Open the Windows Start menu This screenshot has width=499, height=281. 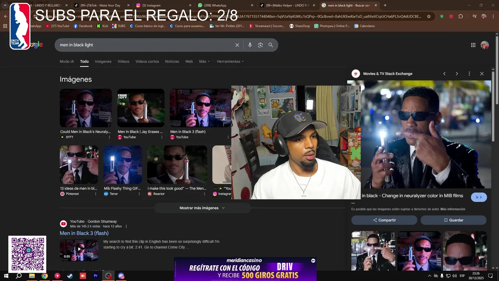(x=6, y=276)
